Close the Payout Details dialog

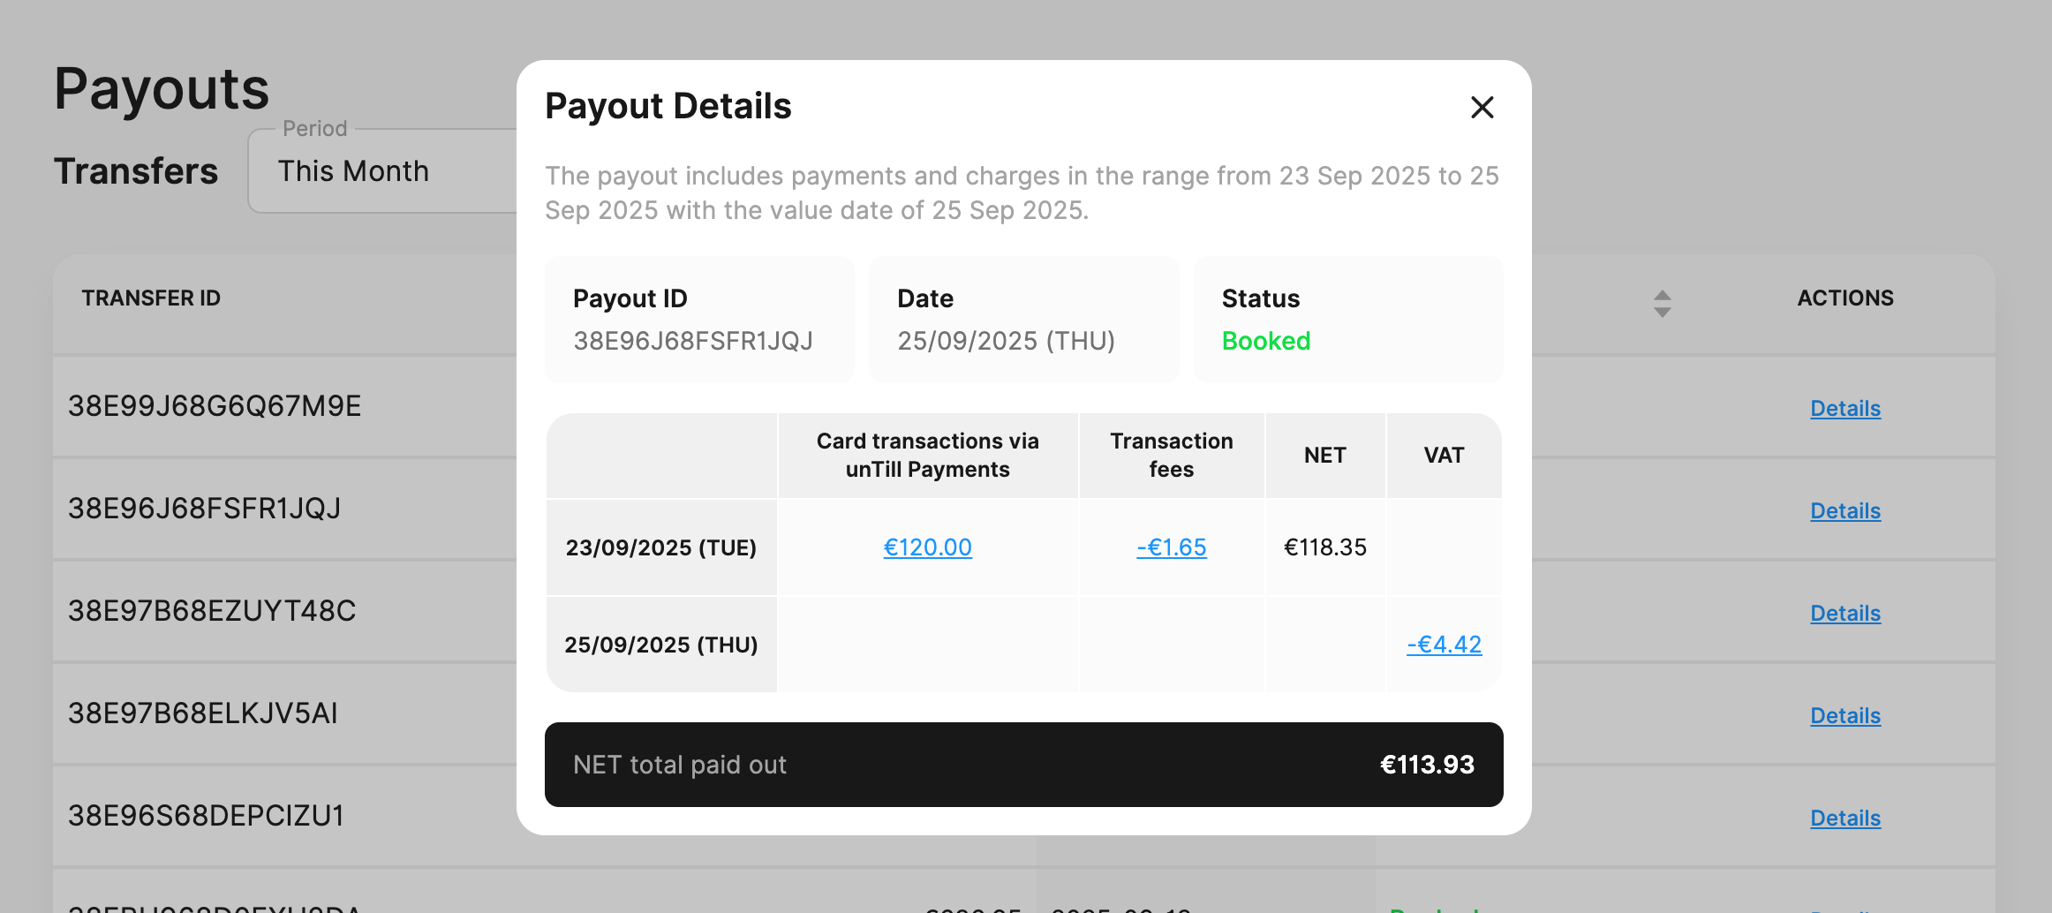click(x=1482, y=108)
